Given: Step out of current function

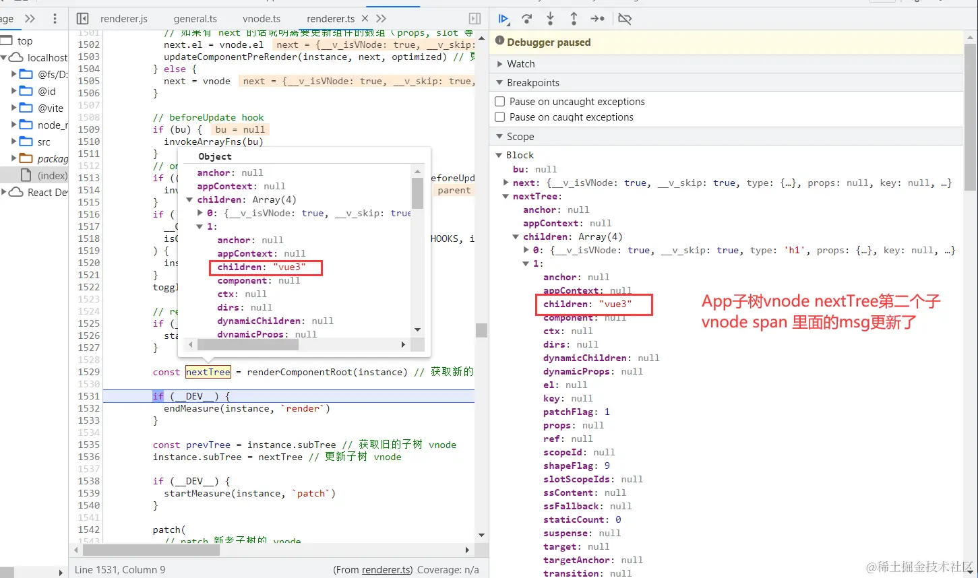Looking at the screenshot, I should (x=574, y=19).
